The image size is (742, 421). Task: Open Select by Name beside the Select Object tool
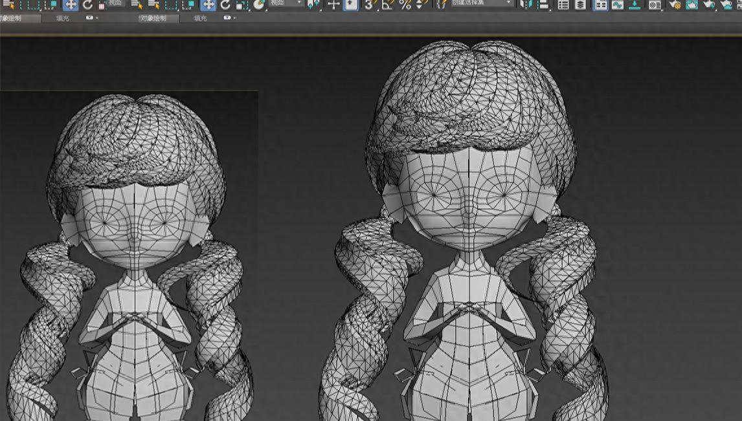[x=154, y=5]
